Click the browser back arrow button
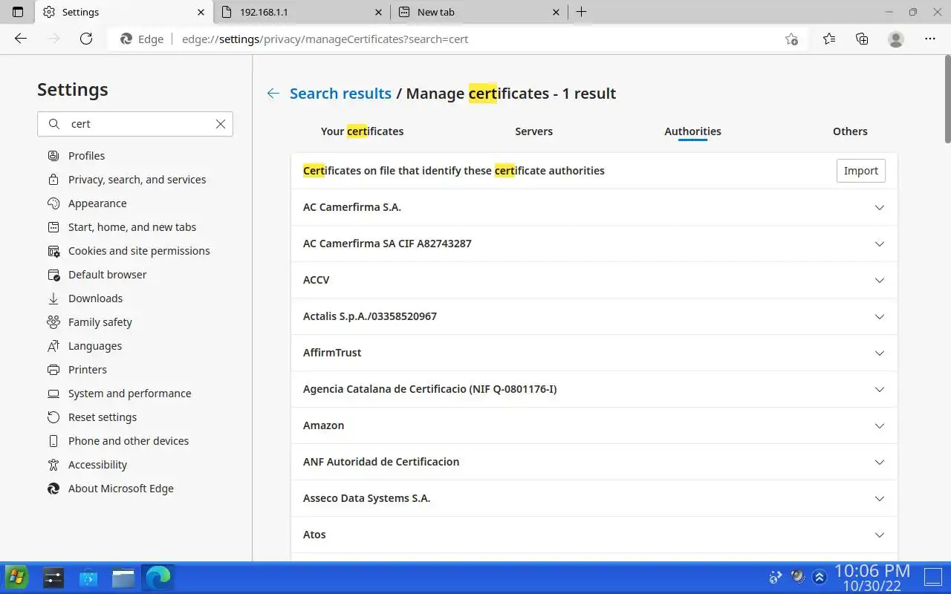 (21, 39)
